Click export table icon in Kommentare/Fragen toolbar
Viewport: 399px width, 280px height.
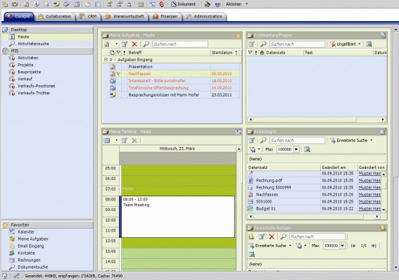tap(369, 44)
